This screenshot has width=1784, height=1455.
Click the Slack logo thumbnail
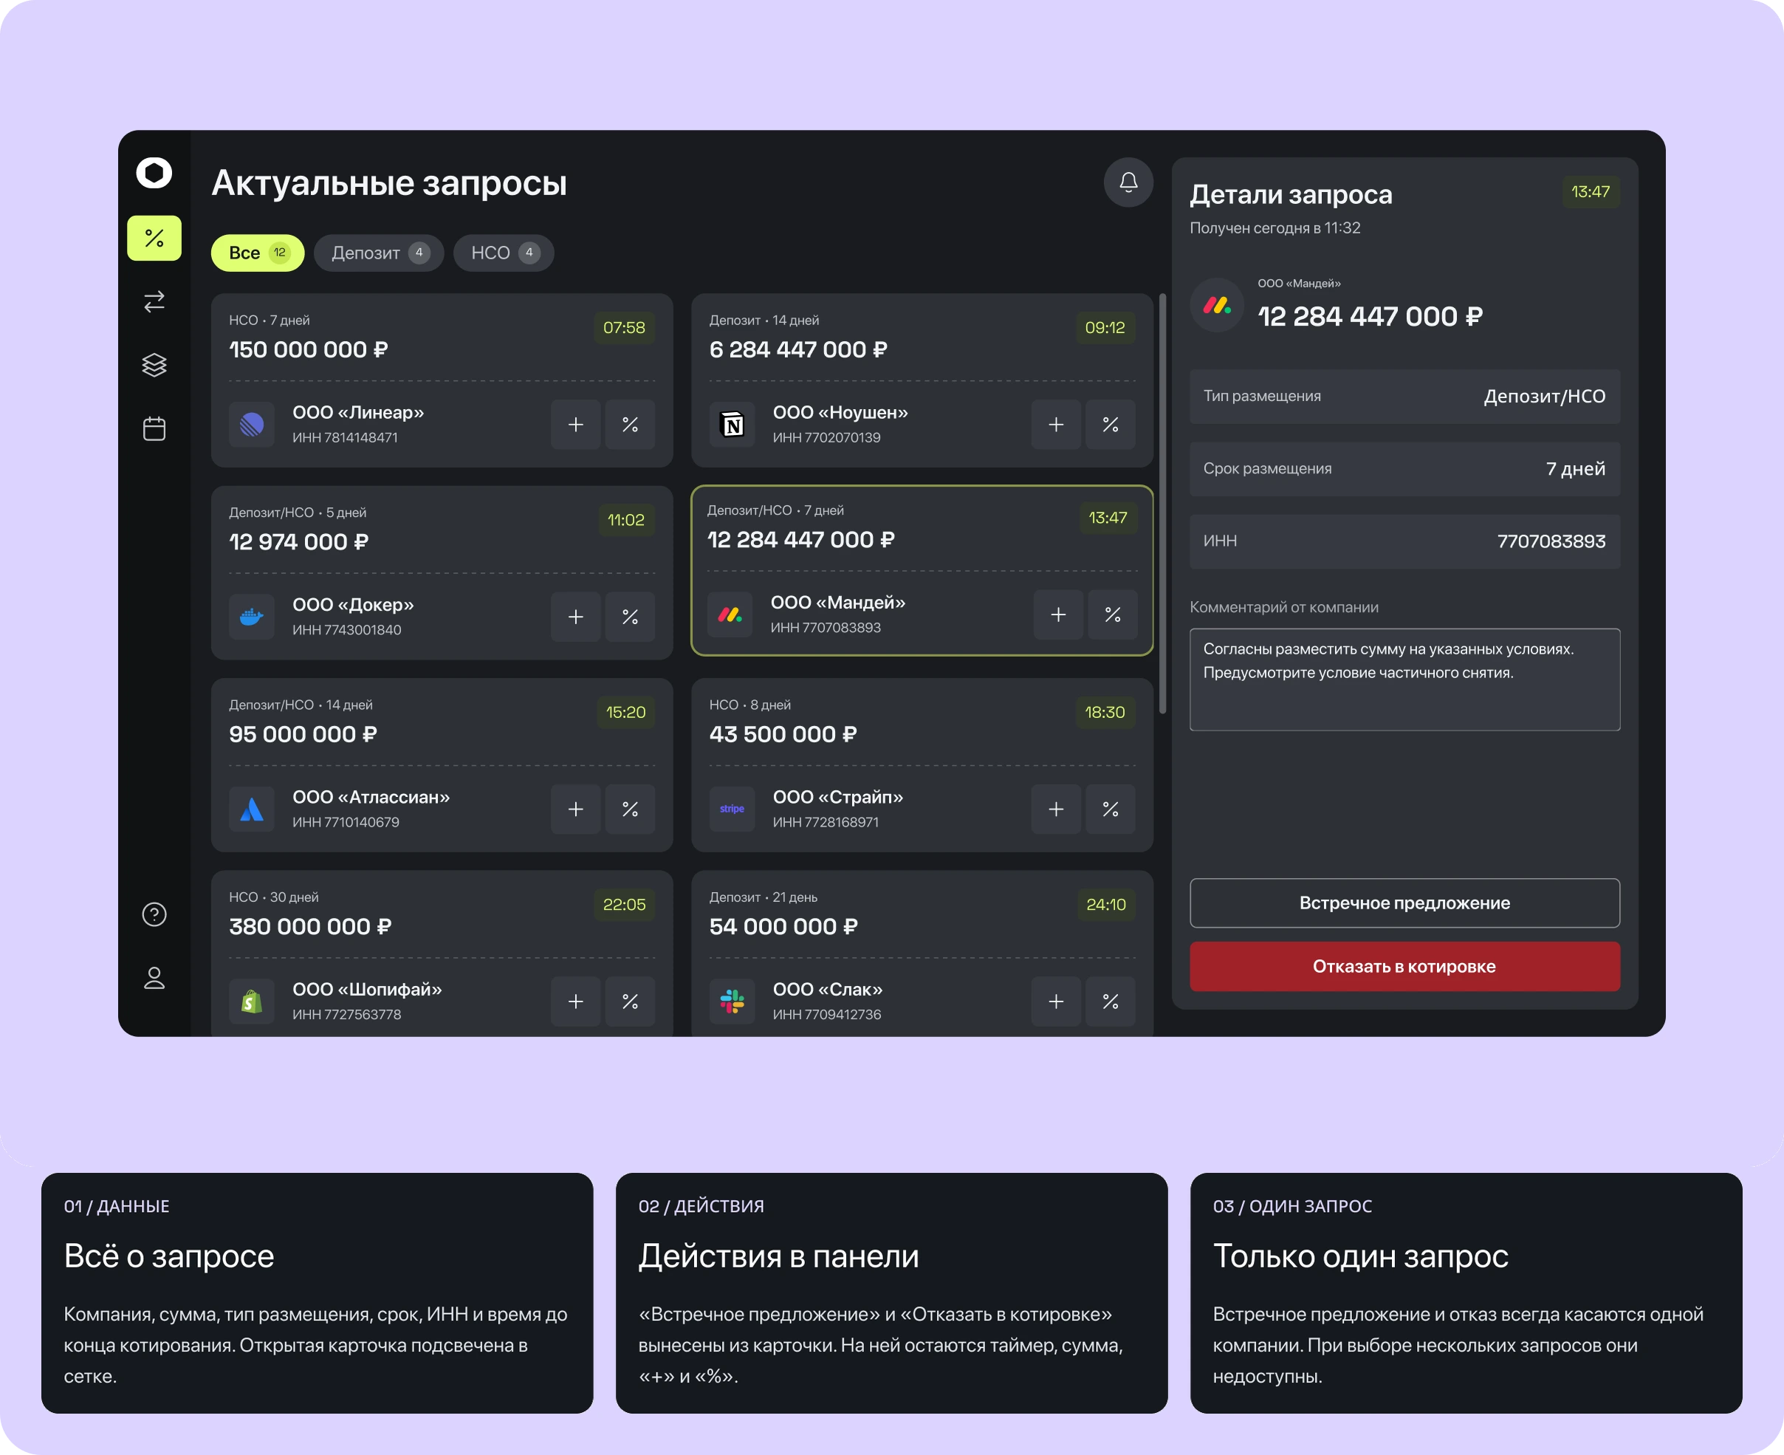coord(733,1002)
